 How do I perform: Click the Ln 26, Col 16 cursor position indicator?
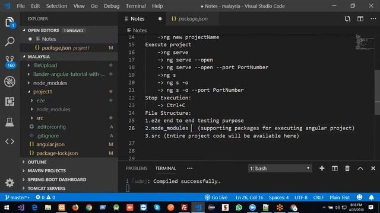point(249,198)
